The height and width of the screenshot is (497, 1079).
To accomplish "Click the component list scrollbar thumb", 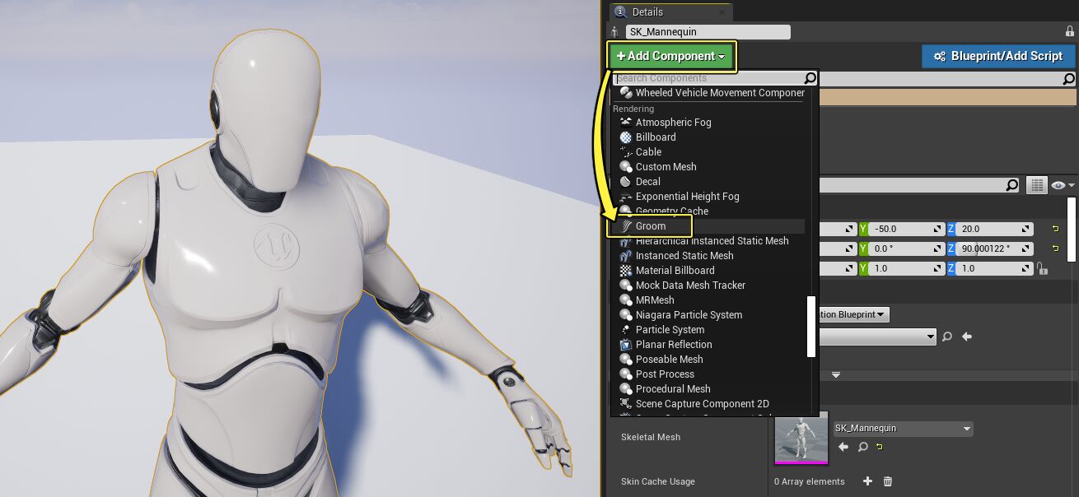I will tap(810, 326).
